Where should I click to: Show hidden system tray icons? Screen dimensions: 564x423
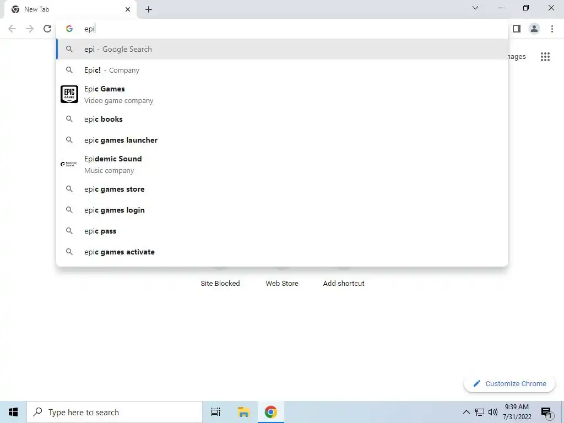click(466, 412)
